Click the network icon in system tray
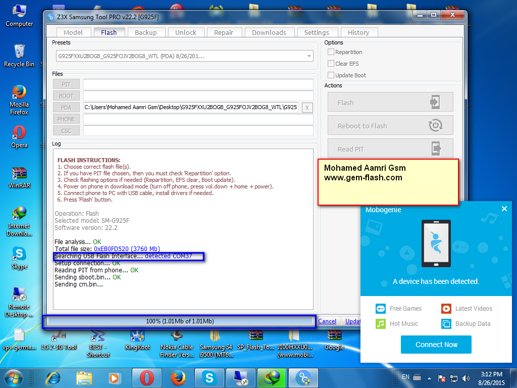This screenshot has height=388, width=517. (x=454, y=378)
